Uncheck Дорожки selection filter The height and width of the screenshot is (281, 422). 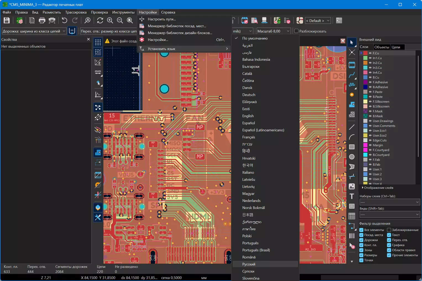[x=361, y=240]
